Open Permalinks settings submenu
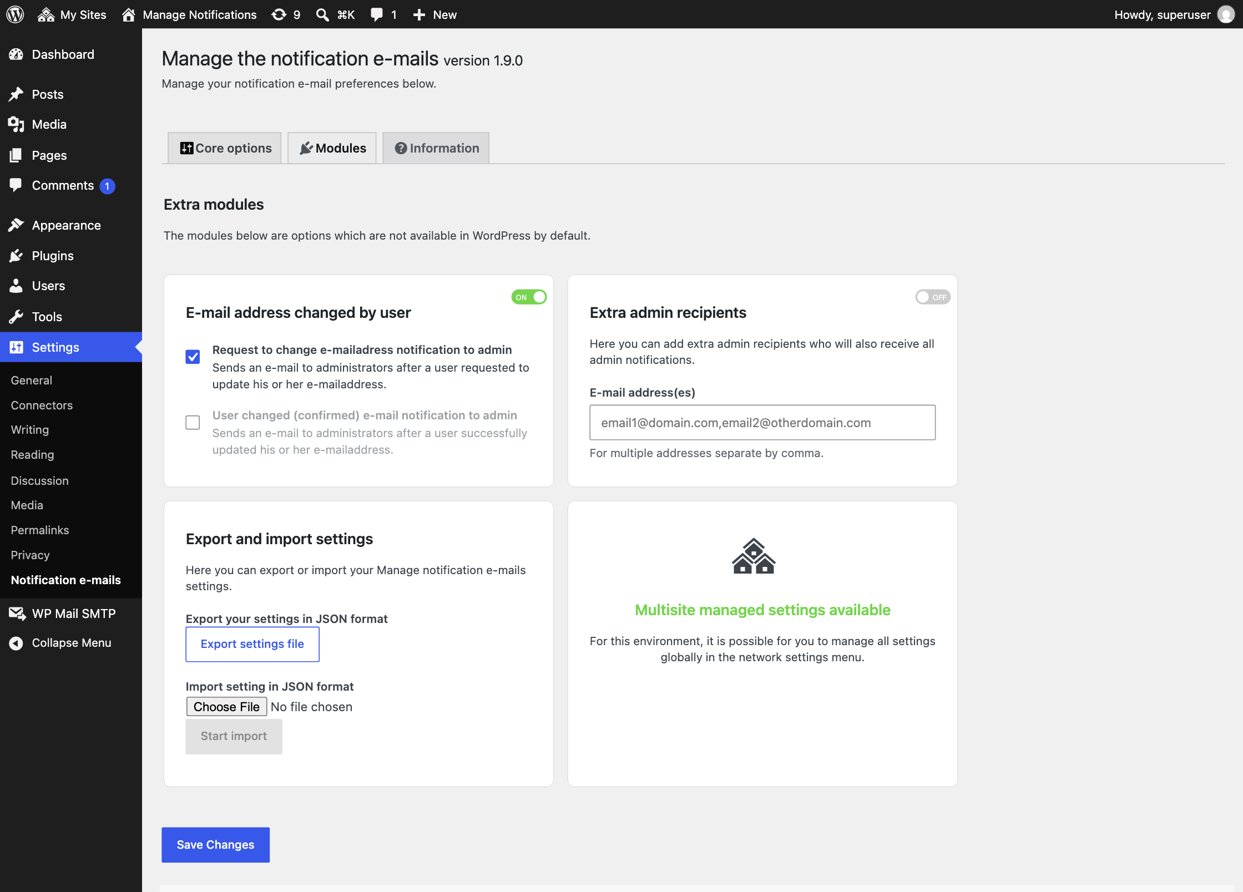This screenshot has height=892, width=1243. pyautogui.click(x=40, y=530)
